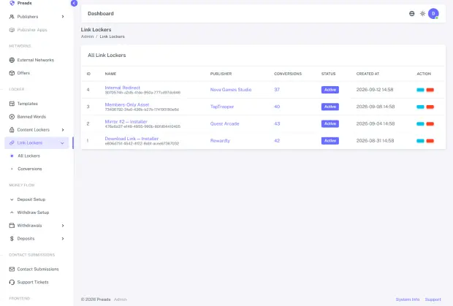Open Mirror #2 — Installer locker link
The image size is (453, 306).
(126, 121)
